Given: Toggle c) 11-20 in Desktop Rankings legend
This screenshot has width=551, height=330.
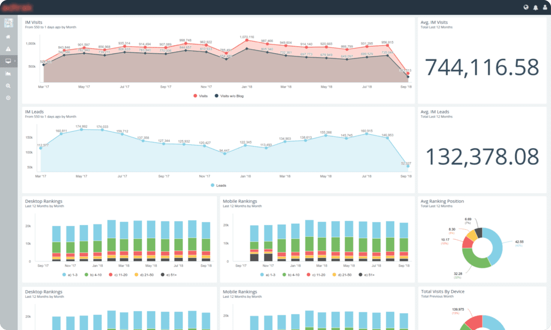Looking at the screenshot, I should [x=118, y=275].
